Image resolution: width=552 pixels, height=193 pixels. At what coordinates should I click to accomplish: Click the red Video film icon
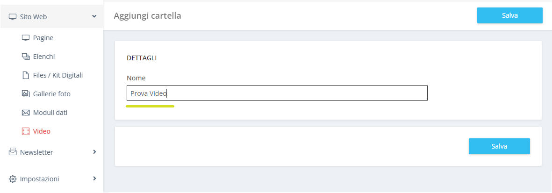tap(25, 131)
